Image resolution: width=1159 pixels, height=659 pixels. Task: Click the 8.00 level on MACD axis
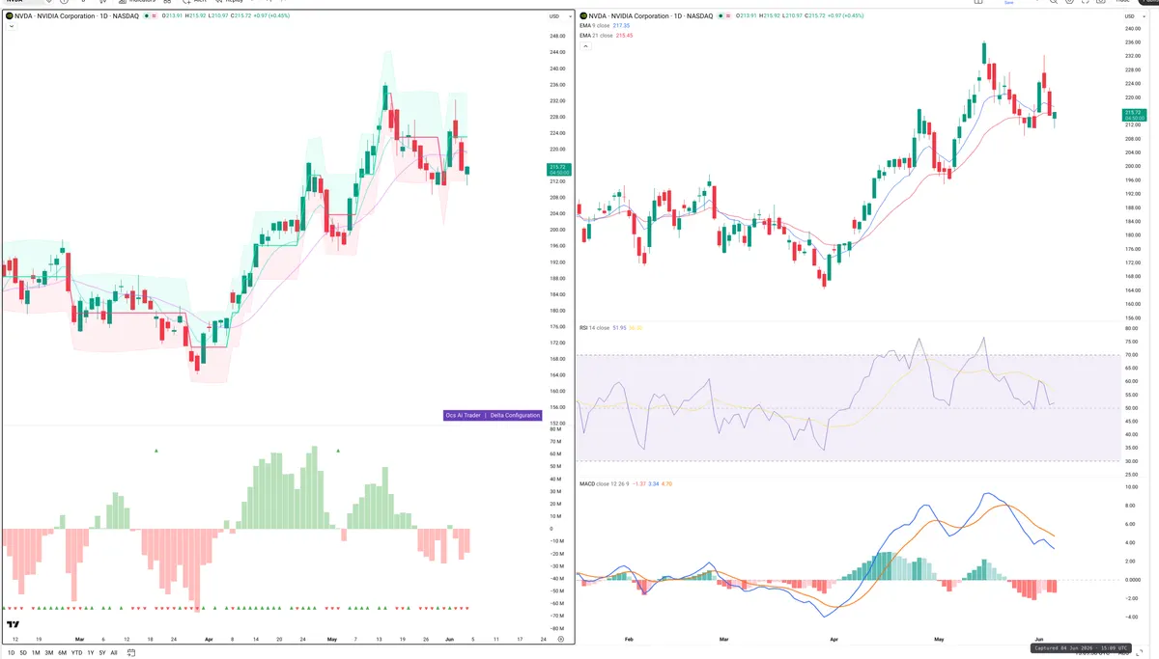pos(1132,505)
